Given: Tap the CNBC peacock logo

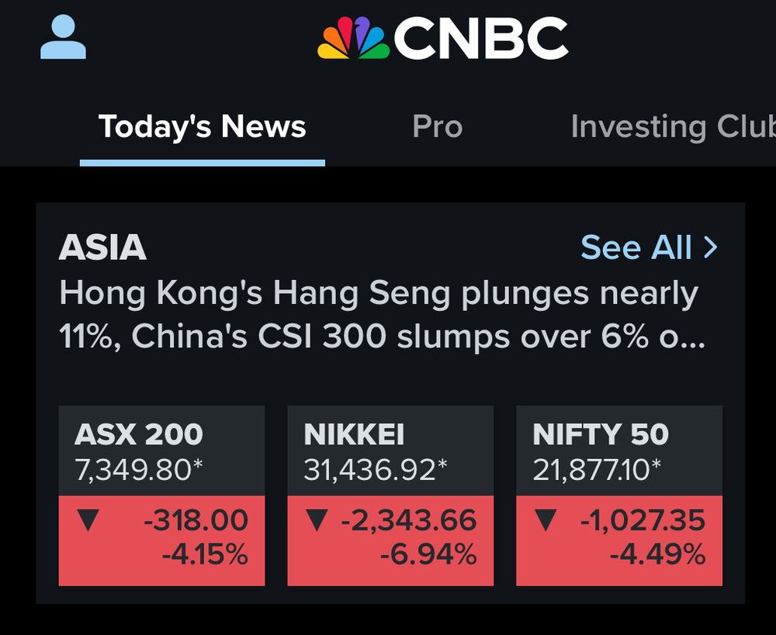Looking at the screenshot, I should [x=353, y=37].
